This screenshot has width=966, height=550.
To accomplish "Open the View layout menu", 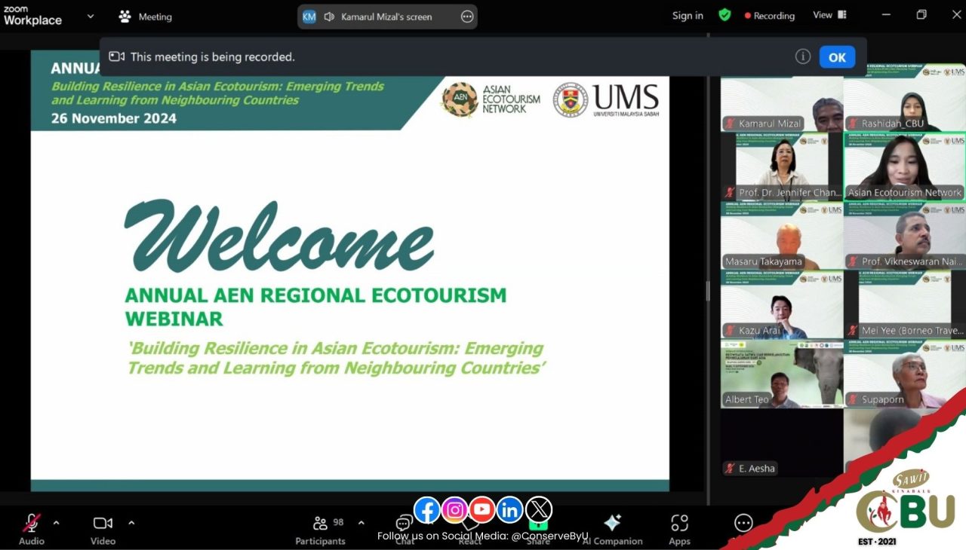I will click(829, 15).
